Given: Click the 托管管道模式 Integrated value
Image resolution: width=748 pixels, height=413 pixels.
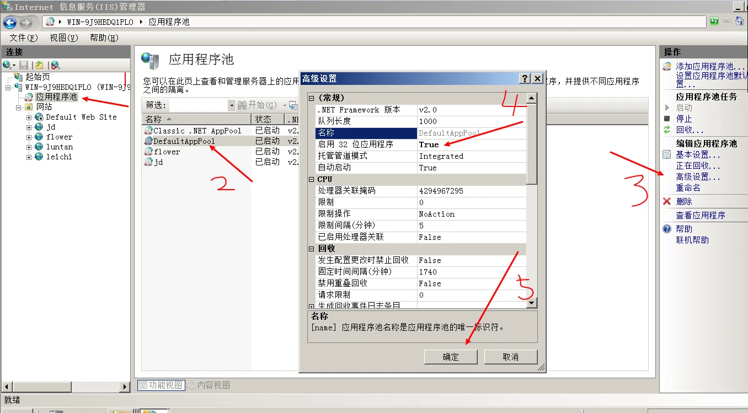Looking at the screenshot, I should click(x=472, y=156).
